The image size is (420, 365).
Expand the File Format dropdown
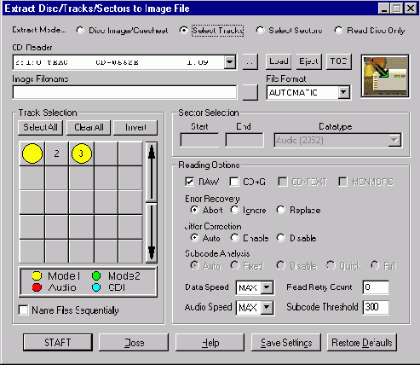tap(343, 92)
